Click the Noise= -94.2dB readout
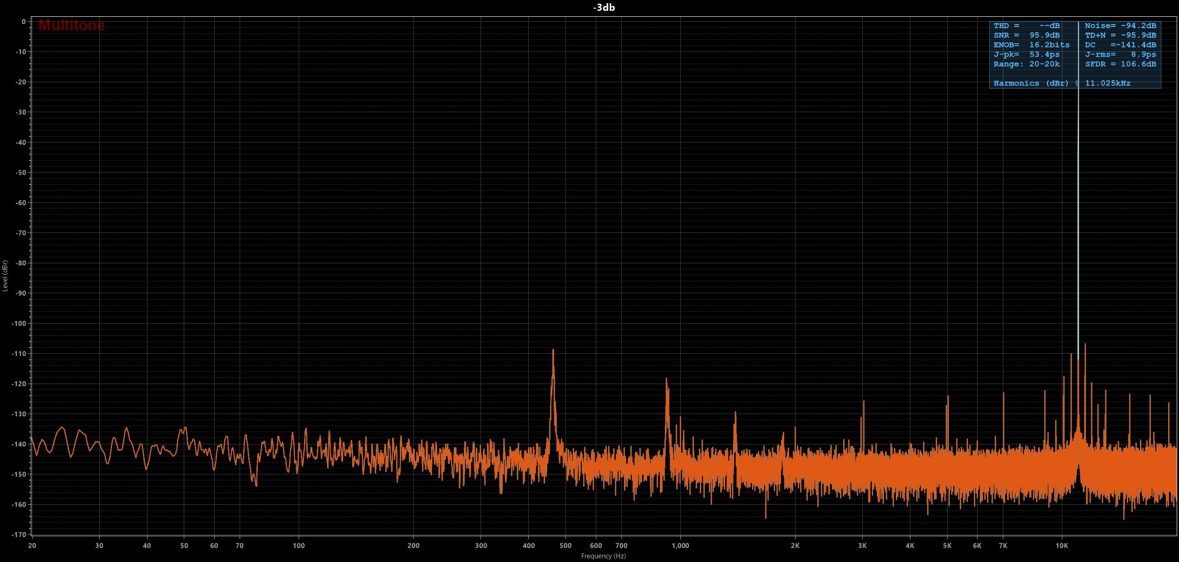The image size is (1179, 562). pyautogui.click(x=1120, y=25)
